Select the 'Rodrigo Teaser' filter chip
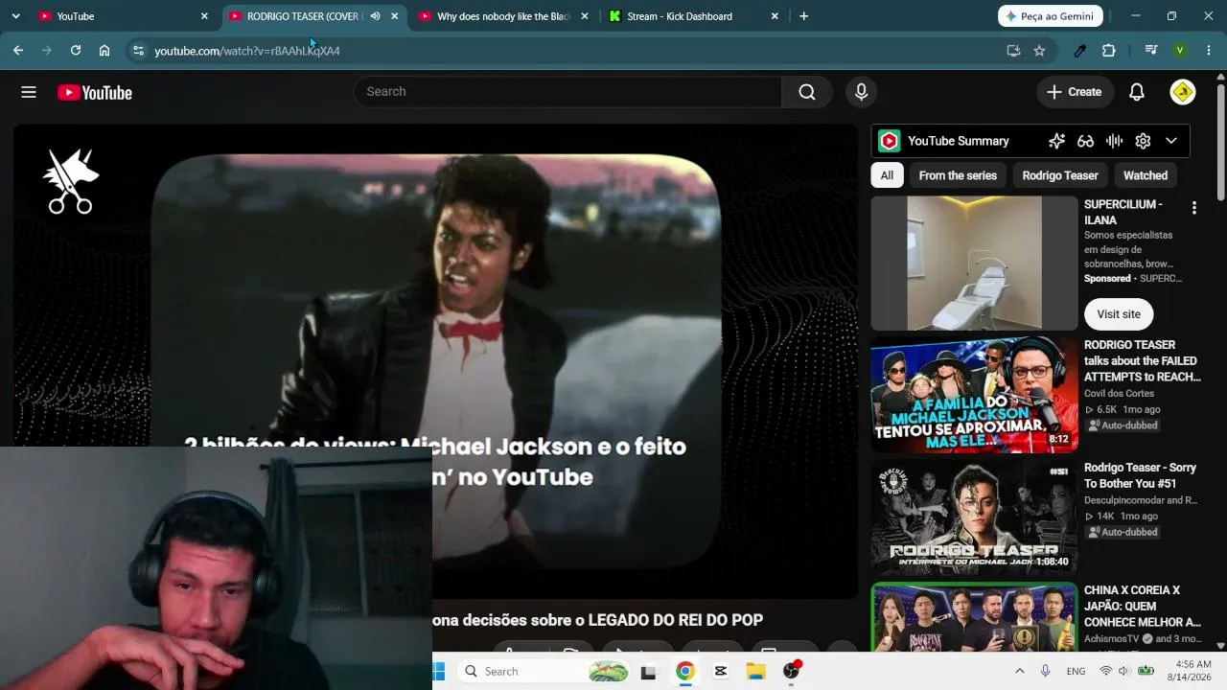This screenshot has height=690, width=1227. tap(1060, 175)
